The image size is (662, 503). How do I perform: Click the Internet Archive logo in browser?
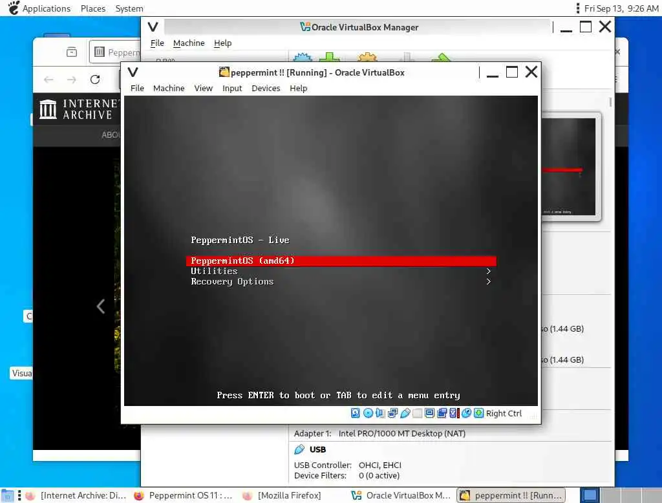tap(78, 109)
